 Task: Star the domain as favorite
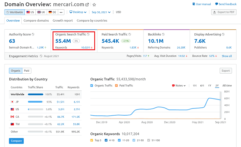point(94,5)
